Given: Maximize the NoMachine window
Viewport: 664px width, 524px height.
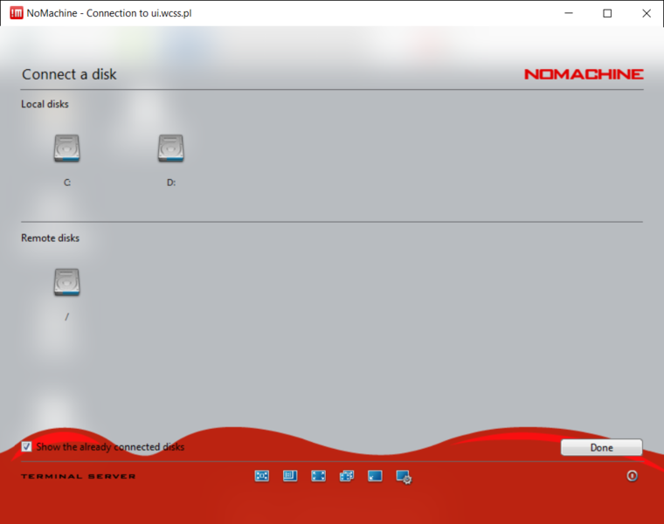Looking at the screenshot, I should click(x=607, y=13).
